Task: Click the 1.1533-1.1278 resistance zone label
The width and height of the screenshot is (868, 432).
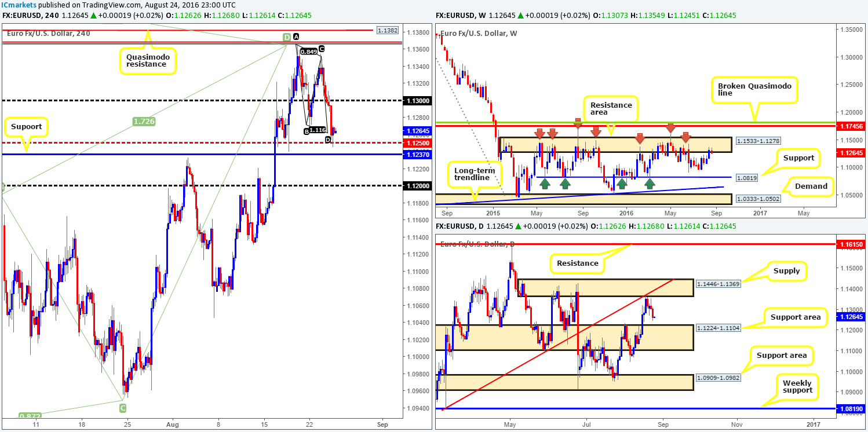Action: (757, 140)
